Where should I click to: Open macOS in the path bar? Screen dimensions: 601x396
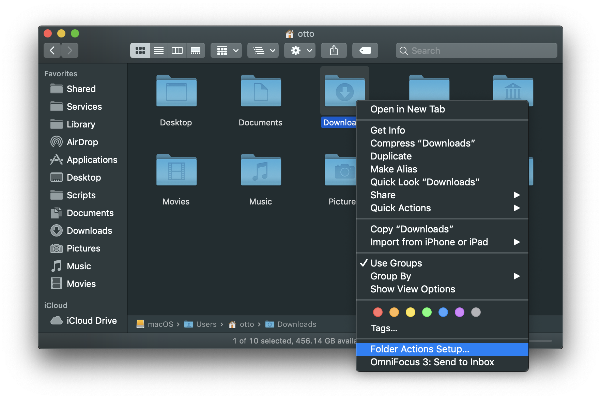[160, 324]
